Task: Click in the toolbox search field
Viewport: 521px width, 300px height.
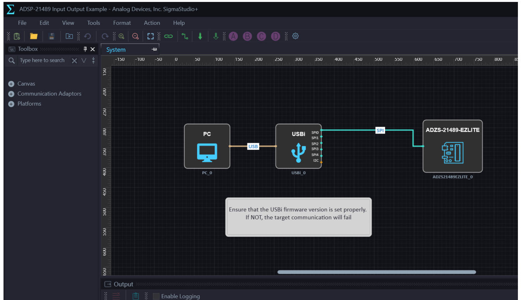Action: tap(42, 60)
